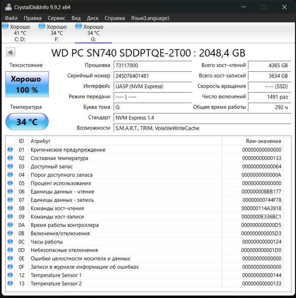
Task: Click the Буква тома field G:
Action: 152,107
